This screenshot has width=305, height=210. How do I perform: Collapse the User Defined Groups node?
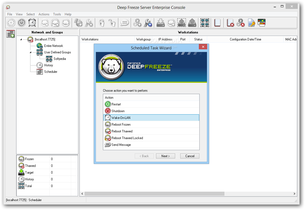tap(30, 52)
